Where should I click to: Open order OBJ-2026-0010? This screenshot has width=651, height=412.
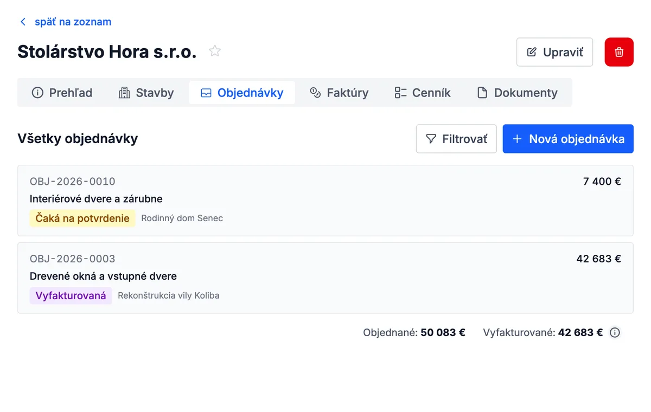(x=325, y=201)
